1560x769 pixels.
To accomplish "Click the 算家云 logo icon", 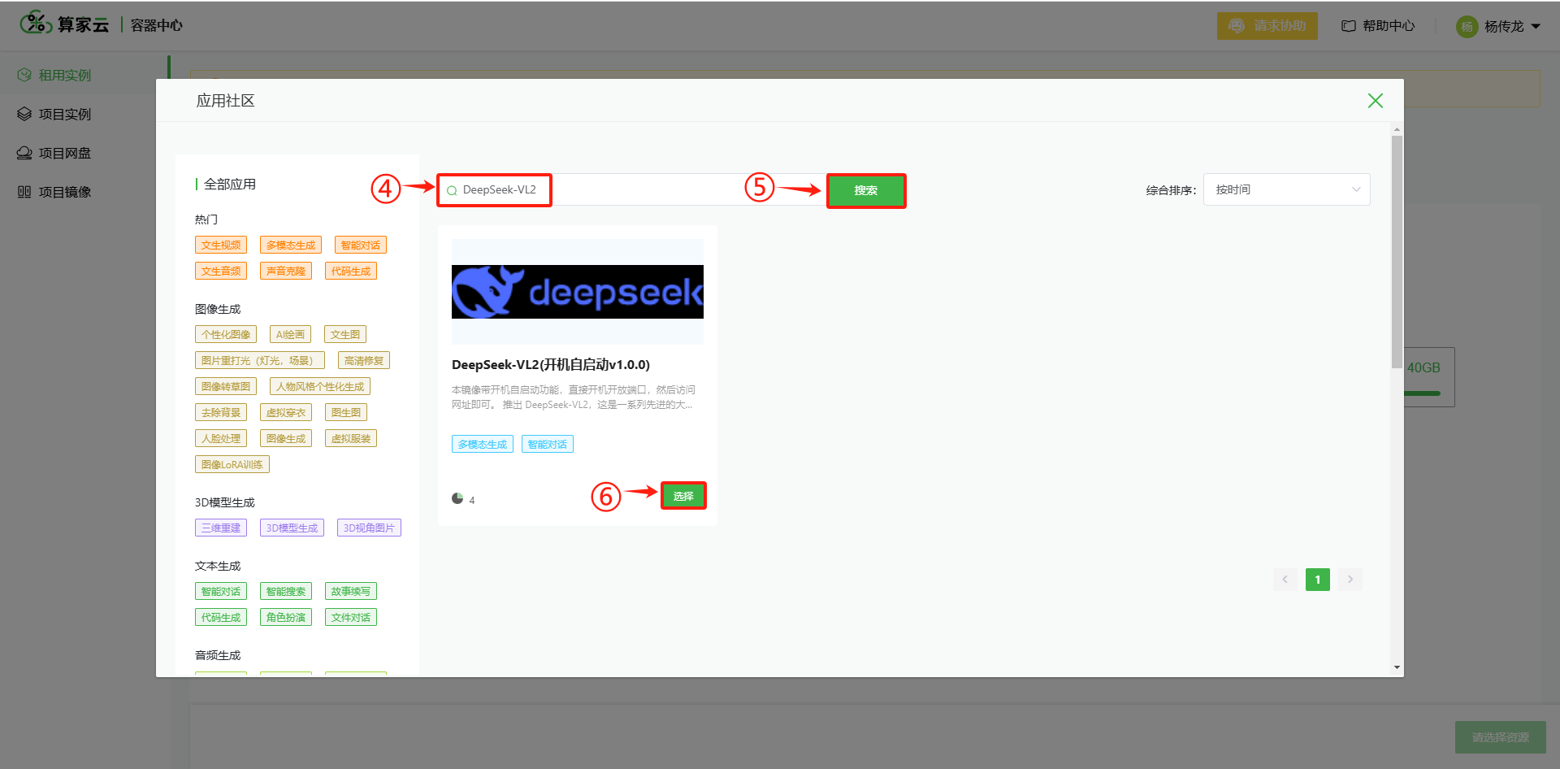I will point(36,23).
